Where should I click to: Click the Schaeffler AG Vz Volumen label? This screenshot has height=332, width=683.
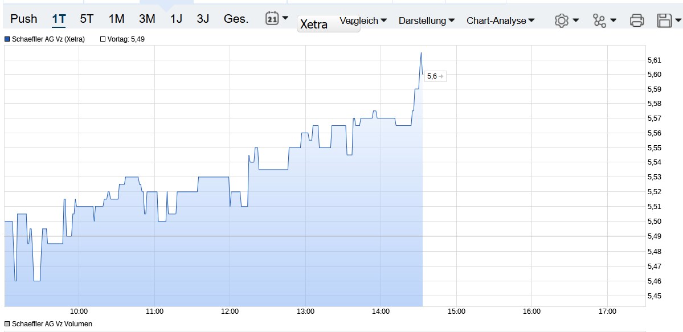(x=52, y=323)
